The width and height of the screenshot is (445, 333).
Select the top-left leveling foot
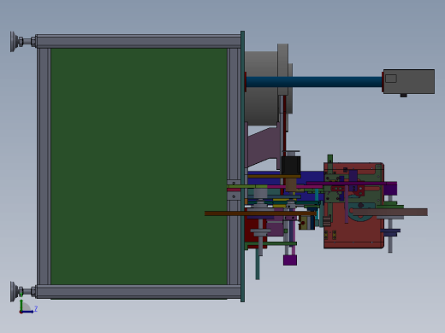click(23, 42)
